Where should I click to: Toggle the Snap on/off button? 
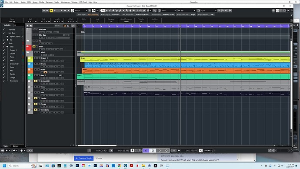click(x=160, y=10)
